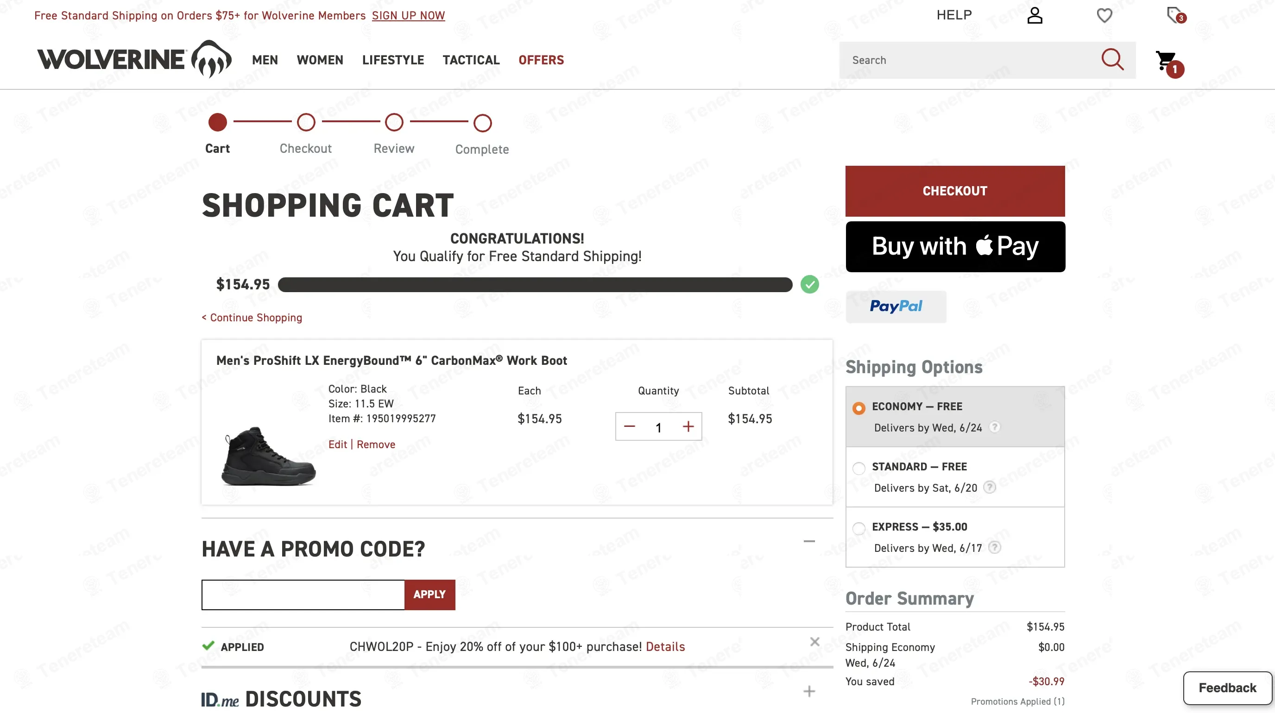Image resolution: width=1275 pixels, height=713 pixels.
Task: Open the wishlist heart icon
Action: [1104, 15]
